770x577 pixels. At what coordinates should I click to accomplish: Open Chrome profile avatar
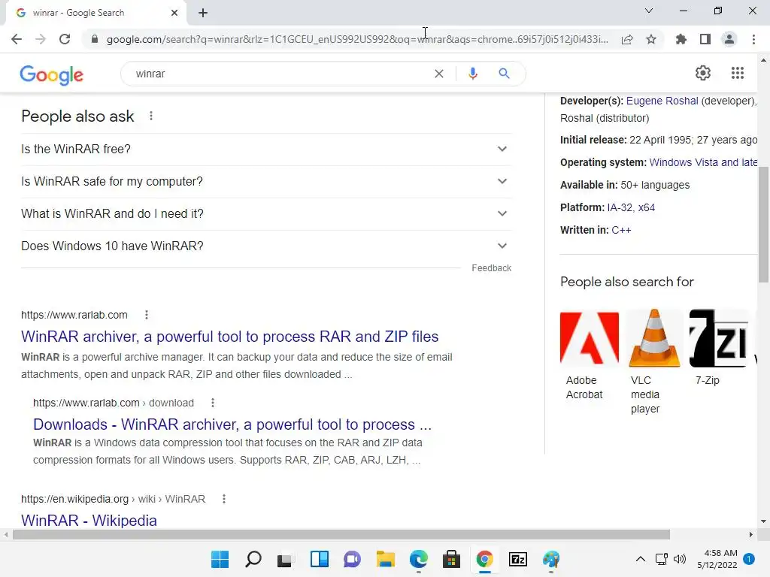click(x=729, y=39)
